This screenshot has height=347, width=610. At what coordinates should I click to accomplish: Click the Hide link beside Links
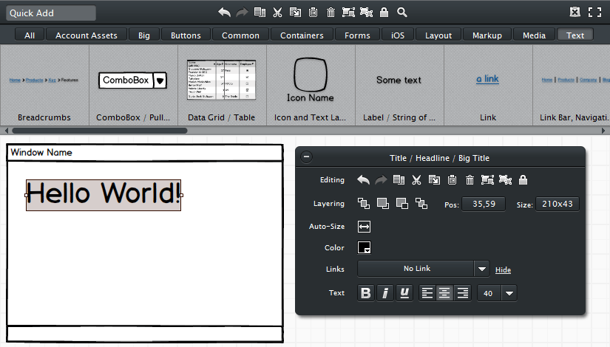(503, 270)
